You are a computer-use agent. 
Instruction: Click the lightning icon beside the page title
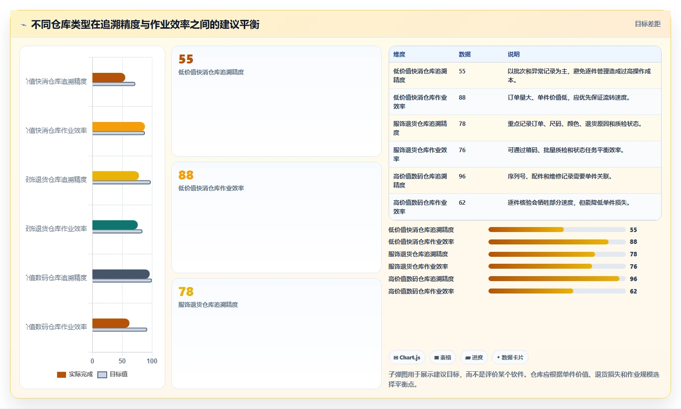pyautogui.click(x=23, y=25)
